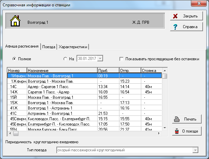
Task: Click the Назначение column header
Action: (61, 71)
